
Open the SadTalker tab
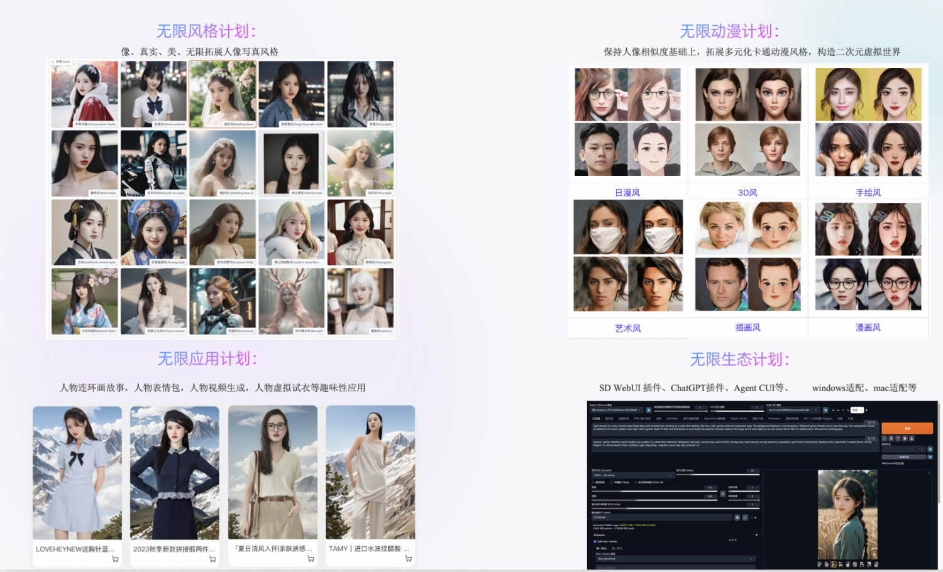pos(672,419)
